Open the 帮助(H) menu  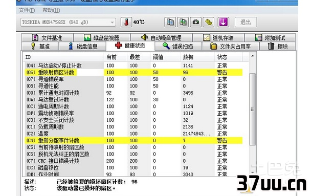(x=51, y=10)
